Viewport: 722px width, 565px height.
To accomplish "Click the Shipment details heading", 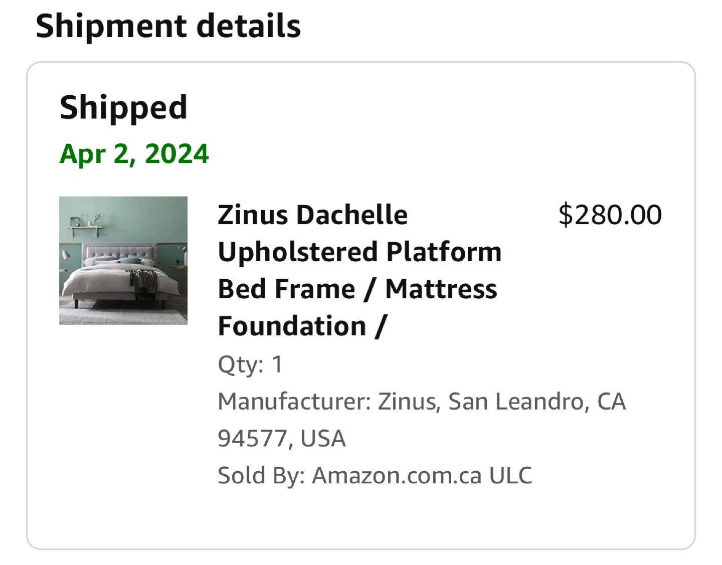I will (168, 26).
